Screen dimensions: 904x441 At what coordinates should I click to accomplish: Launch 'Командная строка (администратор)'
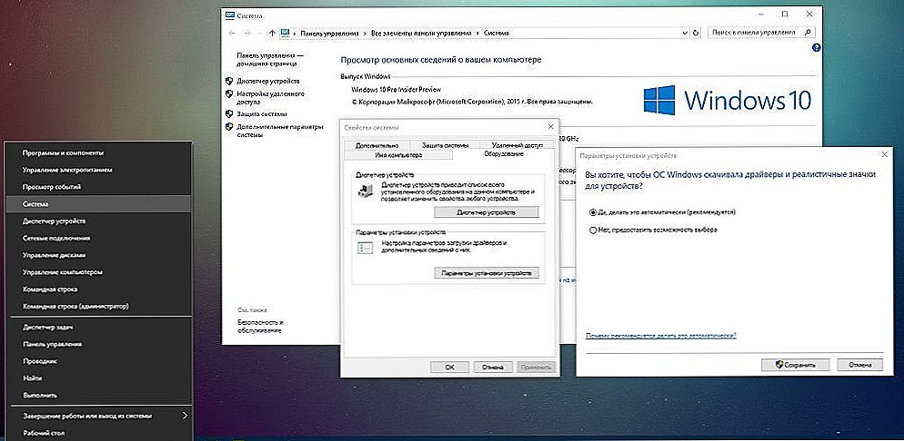coord(97,306)
